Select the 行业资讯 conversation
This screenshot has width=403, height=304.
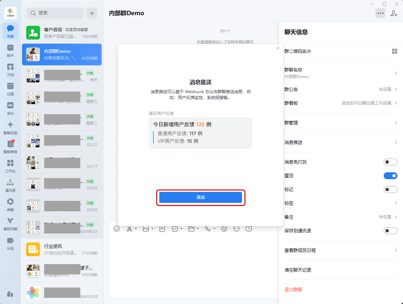coord(62,249)
